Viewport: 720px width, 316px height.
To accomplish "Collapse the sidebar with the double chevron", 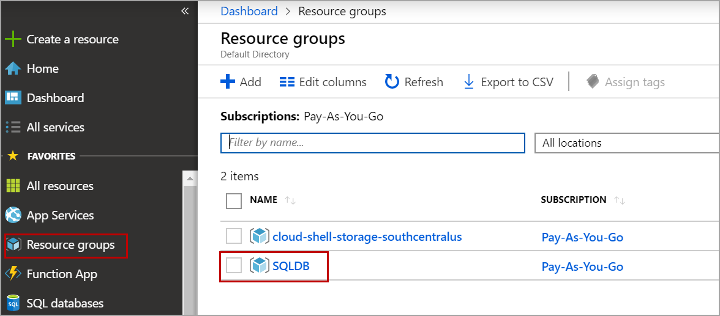I will coord(185,12).
